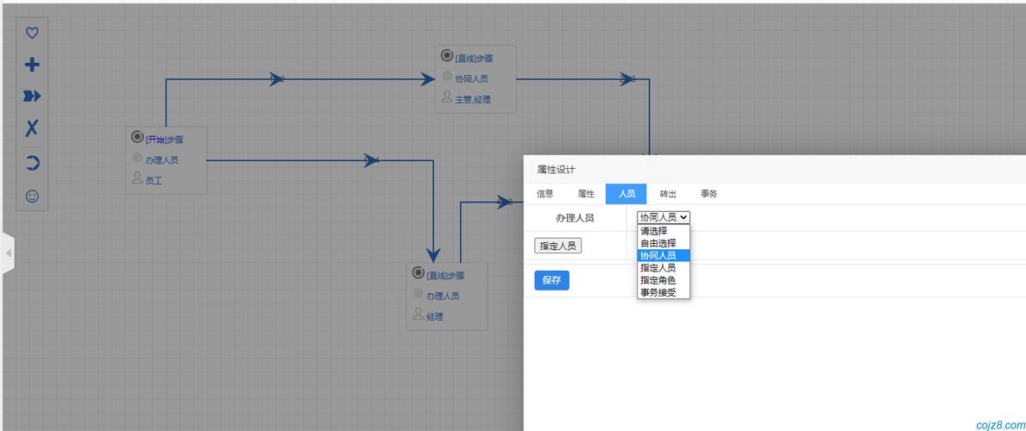Open the 办理人员 dropdown showing 协同人员
The image size is (1026, 431).
(x=664, y=218)
